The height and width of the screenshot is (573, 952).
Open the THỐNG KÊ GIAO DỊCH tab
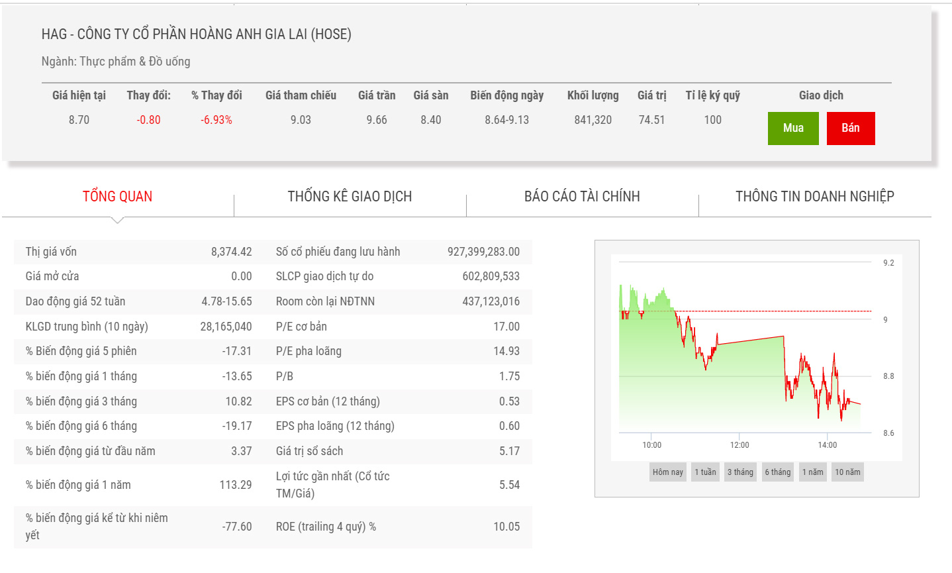[x=350, y=196]
